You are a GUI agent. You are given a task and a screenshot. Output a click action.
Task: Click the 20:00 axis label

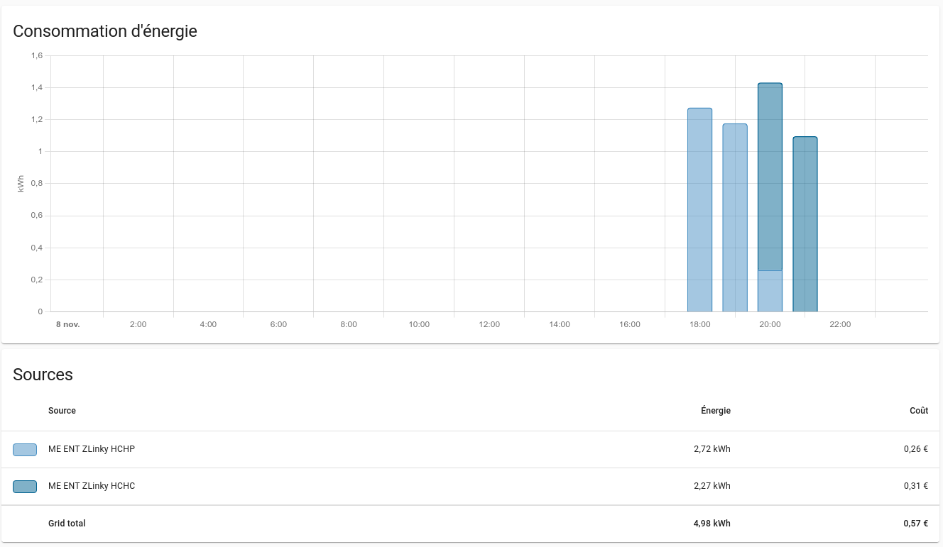(x=770, y=324)
